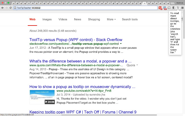Screen dimensions: 185x116
Task: Click the vertical page scrollbar
Action: coord(184,25)
